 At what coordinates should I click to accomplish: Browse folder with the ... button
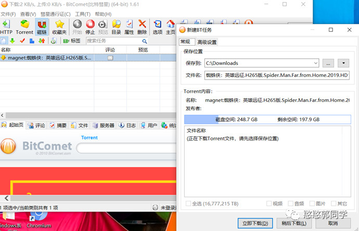tap(328, 63)
